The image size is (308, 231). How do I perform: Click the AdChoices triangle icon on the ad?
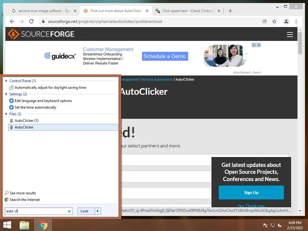(254, 45)
